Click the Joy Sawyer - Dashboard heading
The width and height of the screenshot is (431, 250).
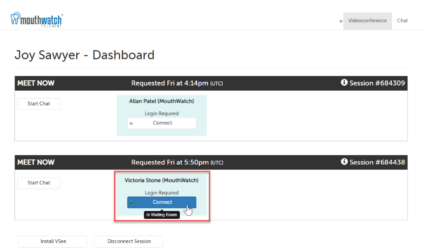click(x=84, y=55)
